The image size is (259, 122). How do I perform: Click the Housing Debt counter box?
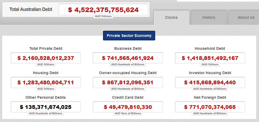[x=46, y=82]
